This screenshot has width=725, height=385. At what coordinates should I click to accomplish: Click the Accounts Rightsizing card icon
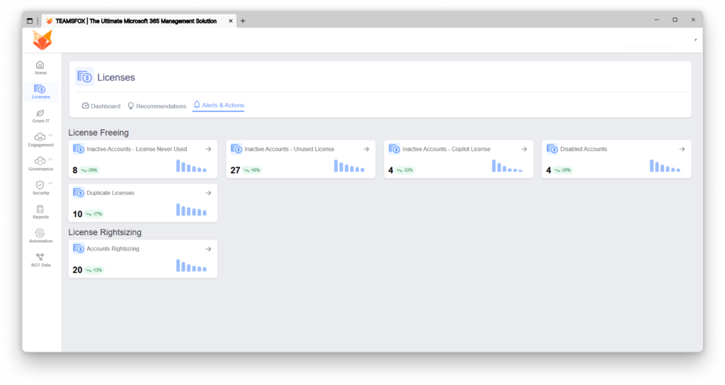79,249
